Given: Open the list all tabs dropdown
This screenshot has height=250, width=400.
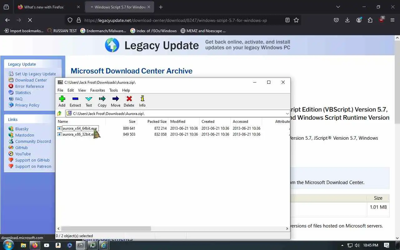Looking at the screenshot, I should coord(338,7).
